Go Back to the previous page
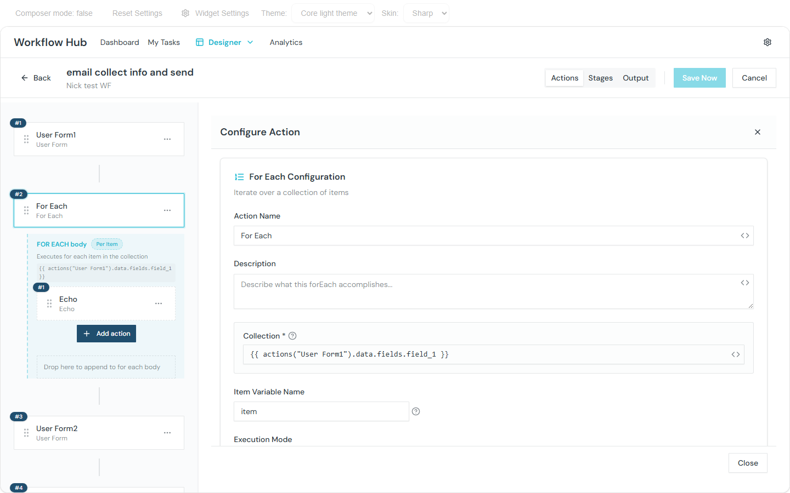This screenshot has width=790, height=493. pyautogui.click(x=36, y=78)
